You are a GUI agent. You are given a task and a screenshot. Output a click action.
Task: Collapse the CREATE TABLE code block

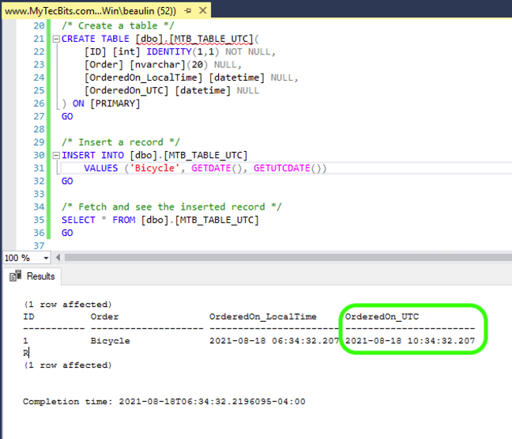click(x=55, y=39)
